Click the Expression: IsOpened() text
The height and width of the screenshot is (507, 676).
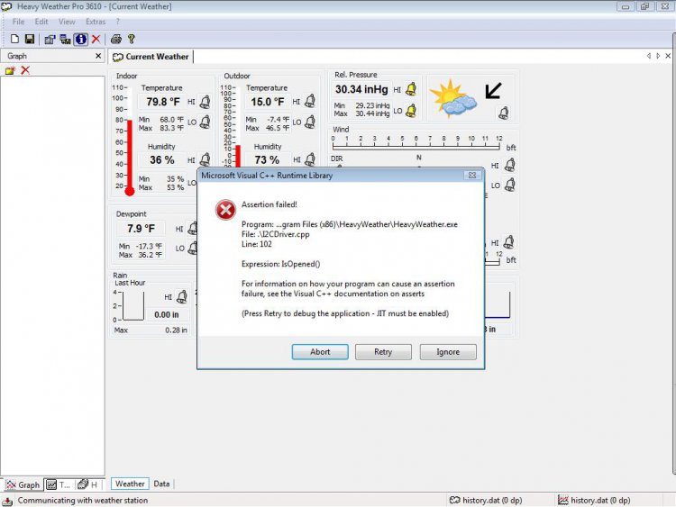coord(280,264)
